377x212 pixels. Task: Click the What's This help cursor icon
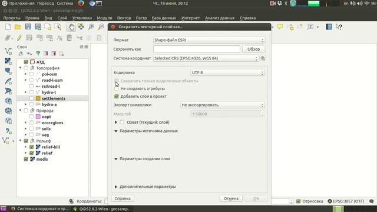339,26
